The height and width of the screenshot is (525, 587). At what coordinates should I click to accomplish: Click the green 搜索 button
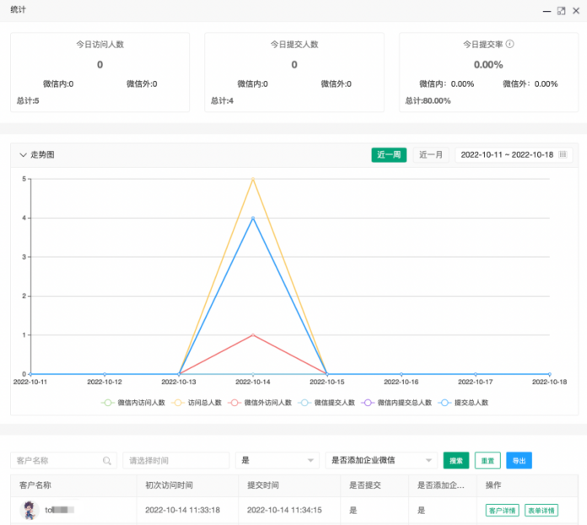456,461
